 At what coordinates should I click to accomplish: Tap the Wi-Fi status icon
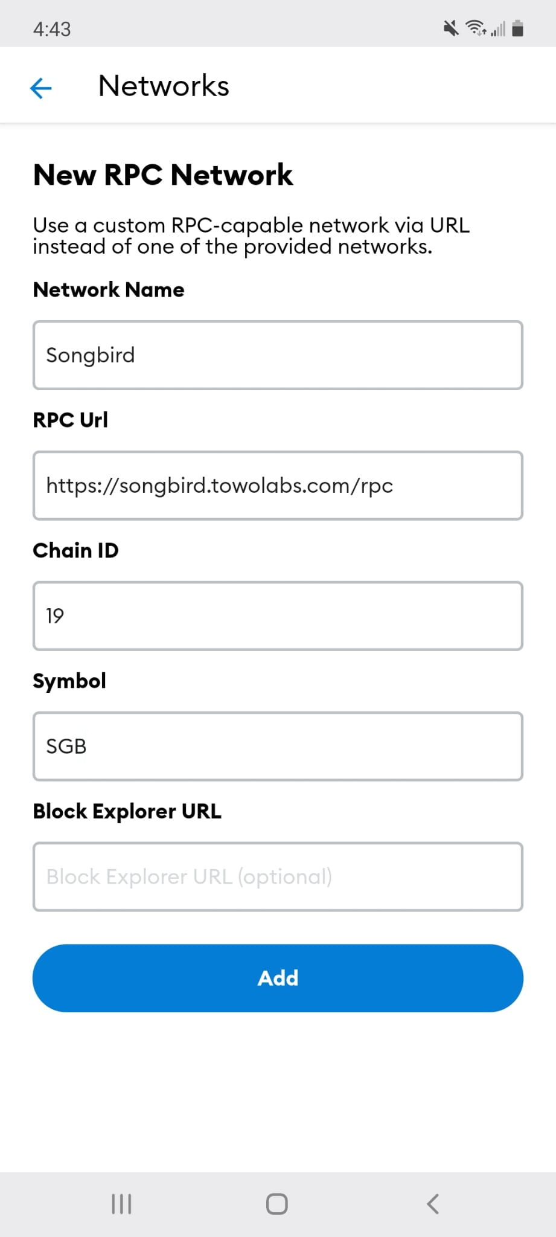click(x=476, y=28)
